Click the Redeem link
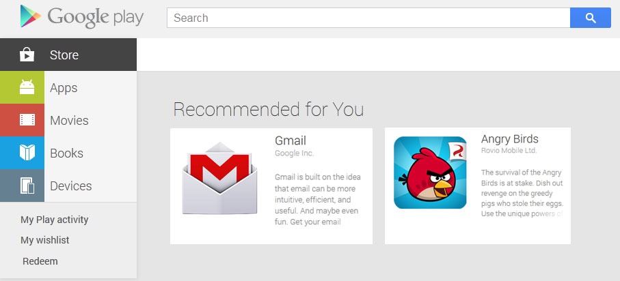Viewport: 620px width, 281px height. tap(40, 261)
